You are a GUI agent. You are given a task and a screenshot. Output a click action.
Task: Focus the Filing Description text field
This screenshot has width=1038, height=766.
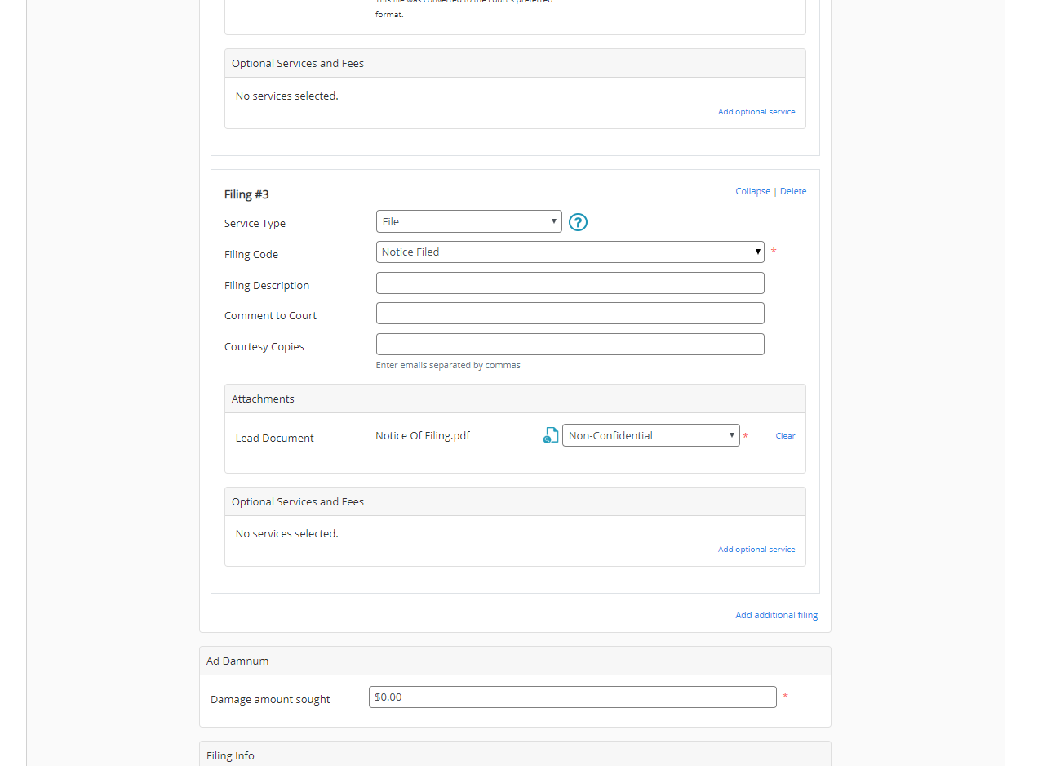pyautogui.click(x=570, y=283)
